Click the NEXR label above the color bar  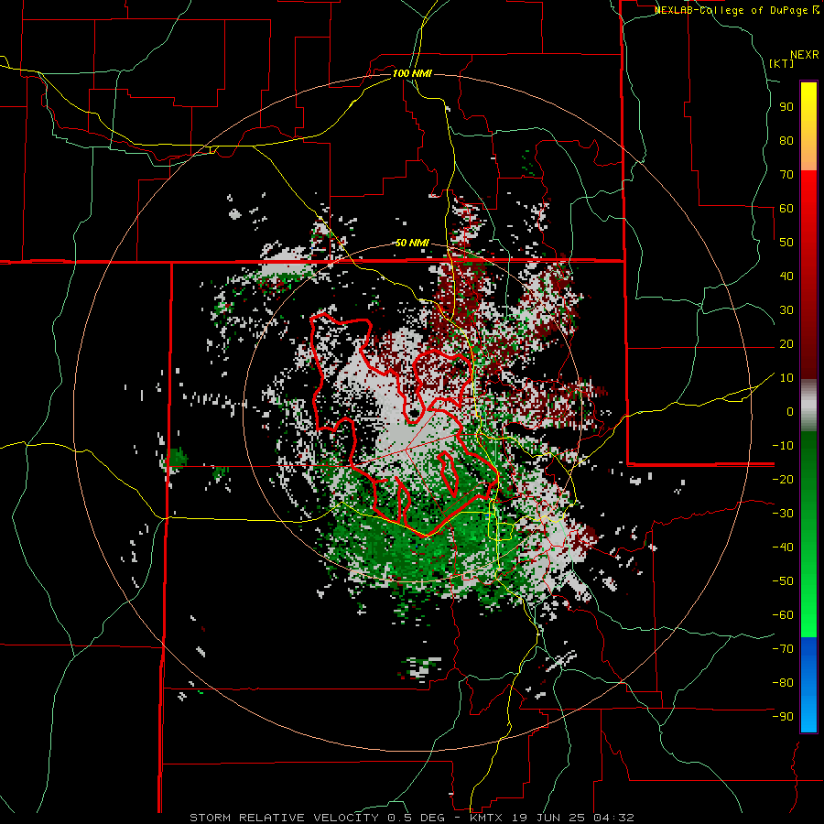[805, 55]
